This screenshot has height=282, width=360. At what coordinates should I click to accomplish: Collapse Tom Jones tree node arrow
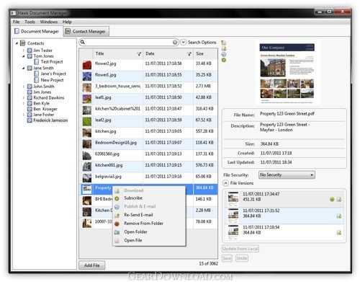[x=24, y=56]
